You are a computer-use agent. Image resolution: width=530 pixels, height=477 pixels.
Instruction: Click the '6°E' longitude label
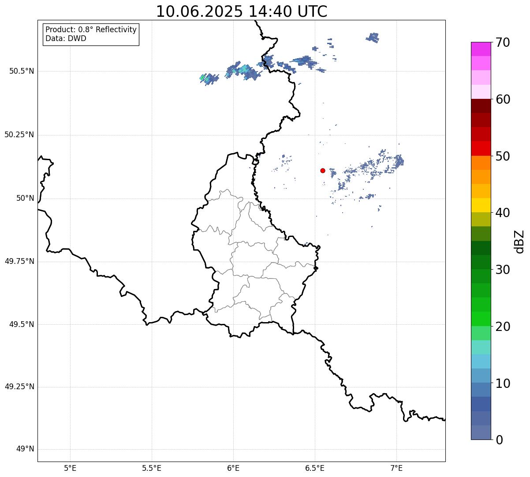point(233,468)
